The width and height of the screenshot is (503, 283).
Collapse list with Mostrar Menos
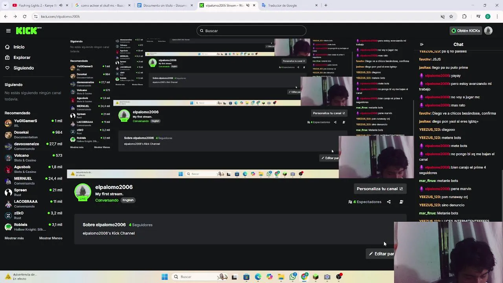pyautogui.click(x=51, y=238)
